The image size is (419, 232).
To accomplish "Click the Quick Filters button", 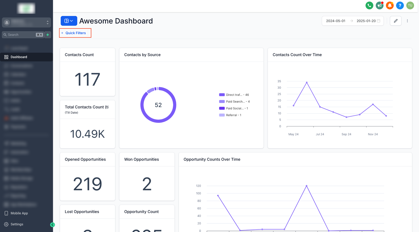I will [x=75, y=33].
